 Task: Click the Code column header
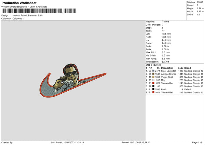(x=180, y=68)
